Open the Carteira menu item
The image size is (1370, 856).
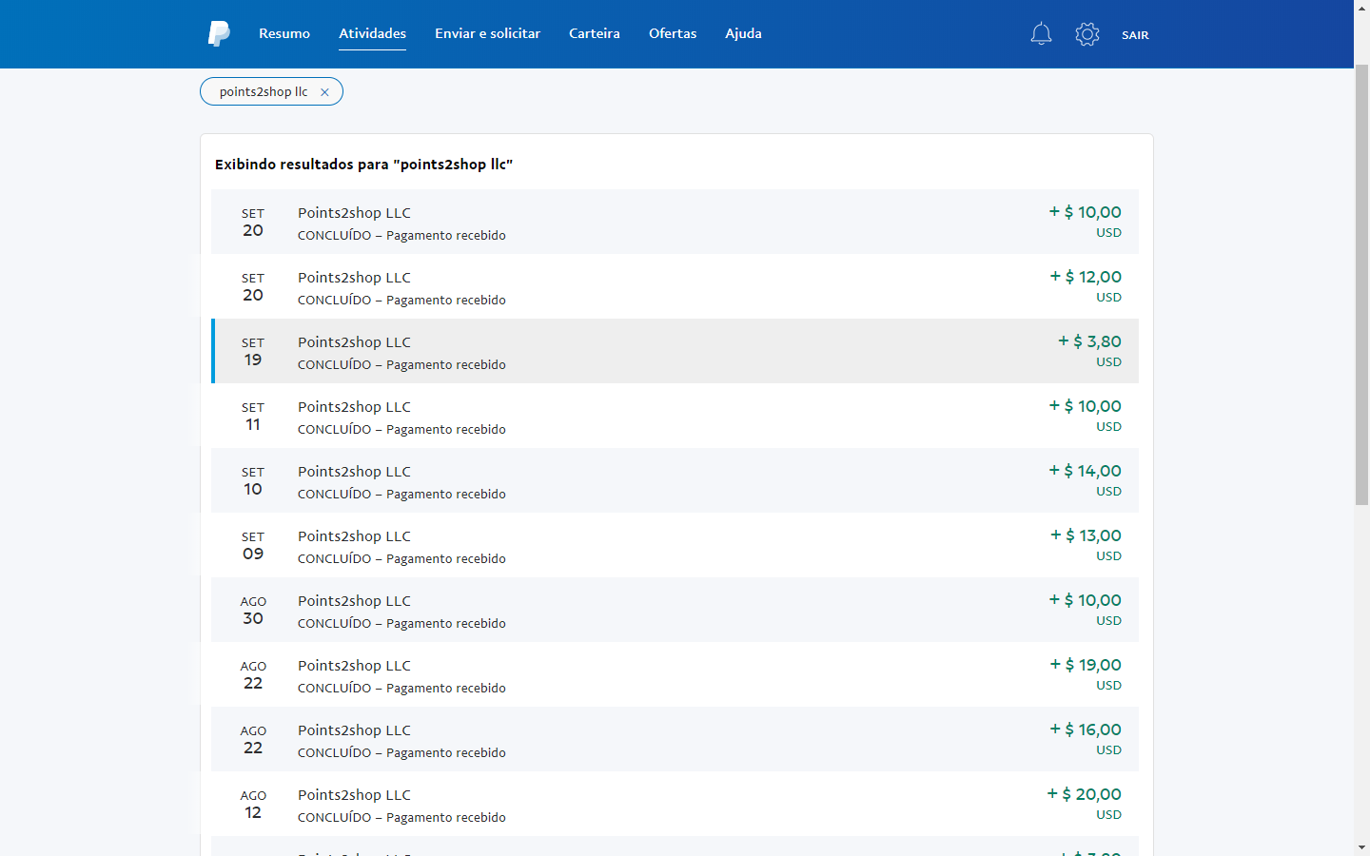point(595,33)
